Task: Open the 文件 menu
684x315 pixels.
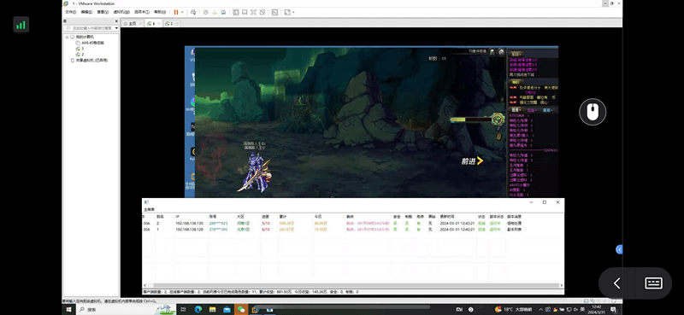Action: pyautogui.click(x=71, y=12)
